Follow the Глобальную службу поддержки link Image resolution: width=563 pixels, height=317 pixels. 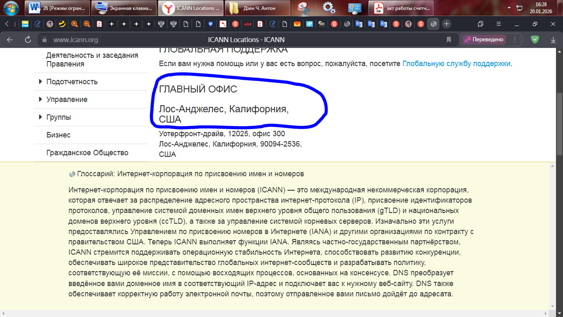point(456,63)
